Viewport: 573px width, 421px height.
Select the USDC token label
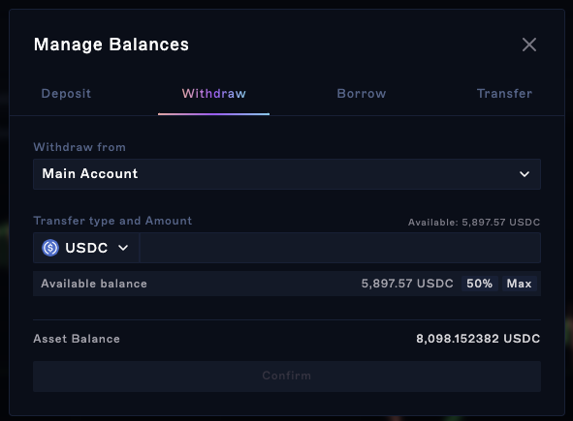click(x=86, y=248)
